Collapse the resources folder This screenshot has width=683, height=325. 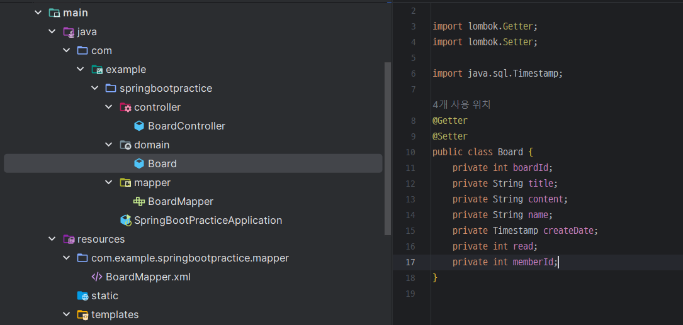coord(52,240)
